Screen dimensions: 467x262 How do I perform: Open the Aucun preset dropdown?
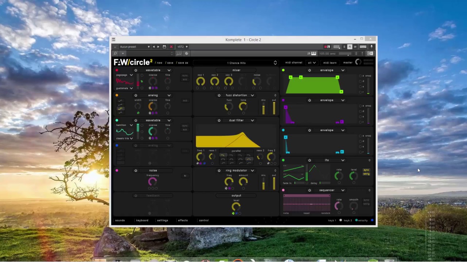(135, 47)
